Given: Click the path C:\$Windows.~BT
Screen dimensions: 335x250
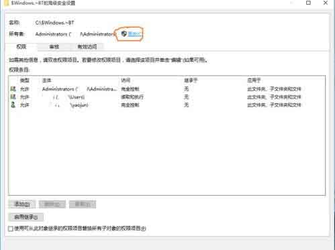Looking at the screenshot, I should pyautogui.click(x=54, y=23).
